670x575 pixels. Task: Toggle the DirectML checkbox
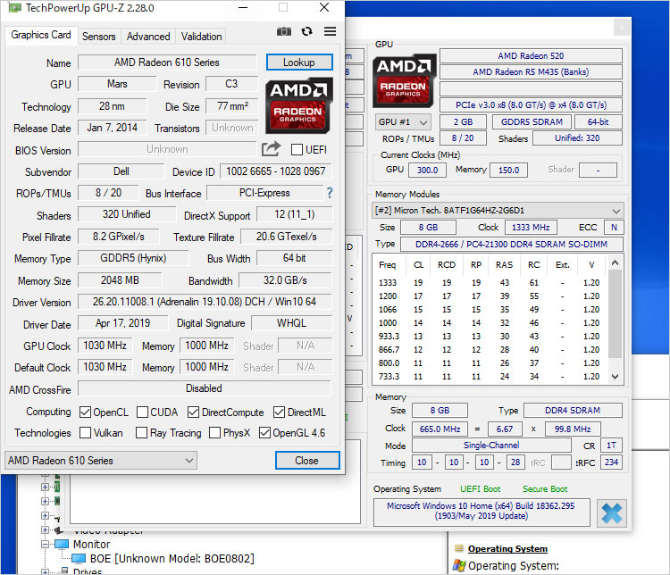279,412
